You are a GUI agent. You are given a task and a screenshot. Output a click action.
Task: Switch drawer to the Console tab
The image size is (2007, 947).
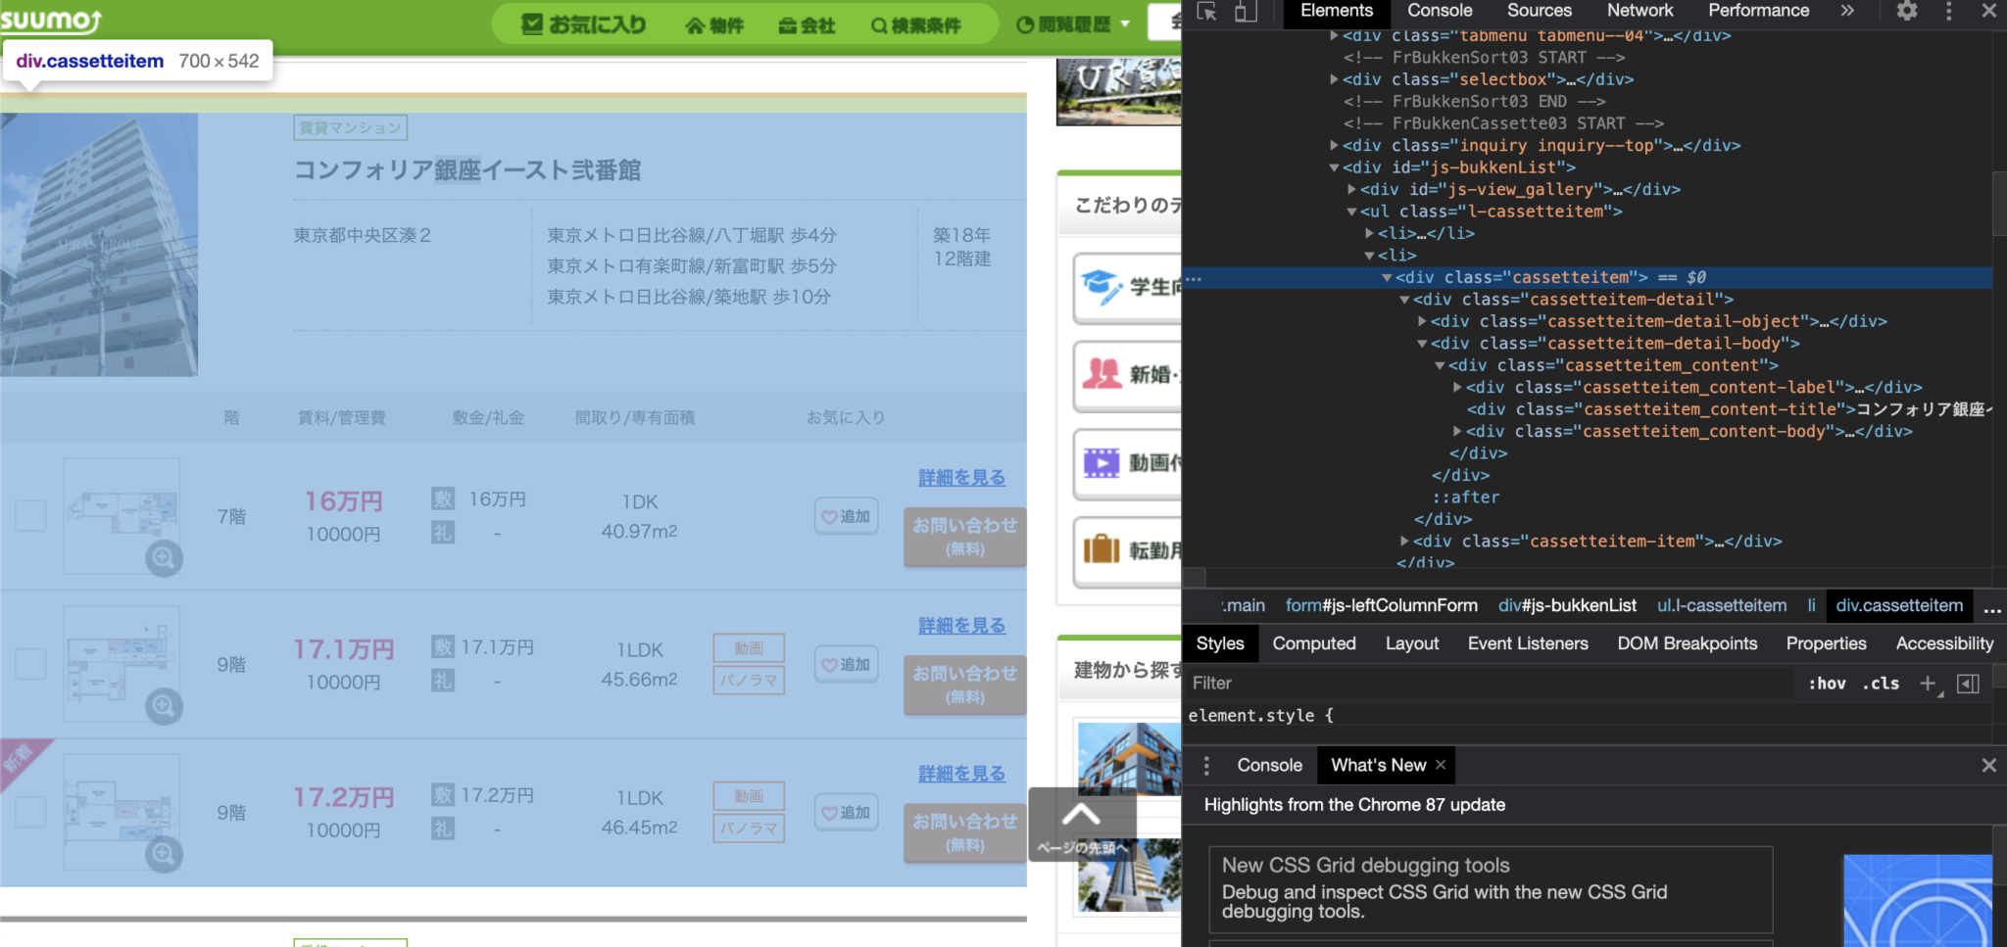pos(1269,765)
